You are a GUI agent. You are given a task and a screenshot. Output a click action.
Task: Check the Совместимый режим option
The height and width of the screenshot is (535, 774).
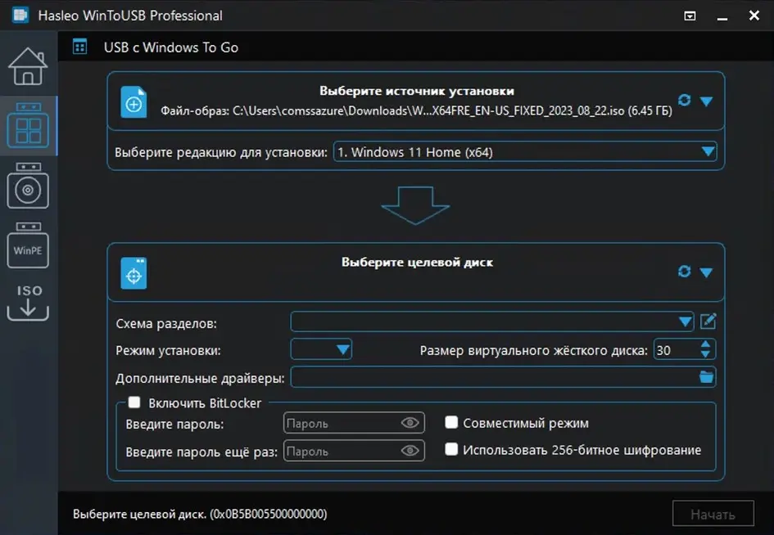[x=450, y=423]
